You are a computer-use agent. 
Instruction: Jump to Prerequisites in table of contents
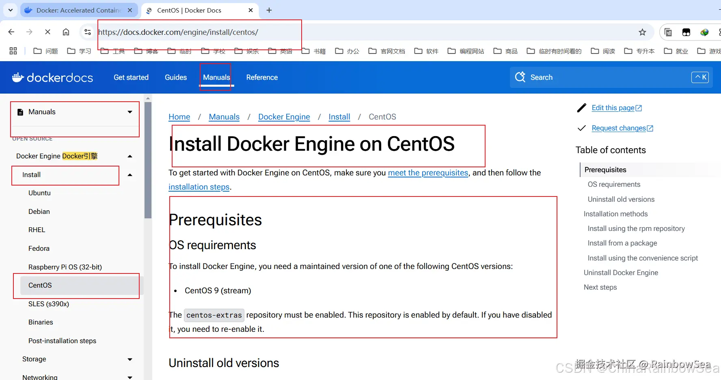(x=605, y=170)
